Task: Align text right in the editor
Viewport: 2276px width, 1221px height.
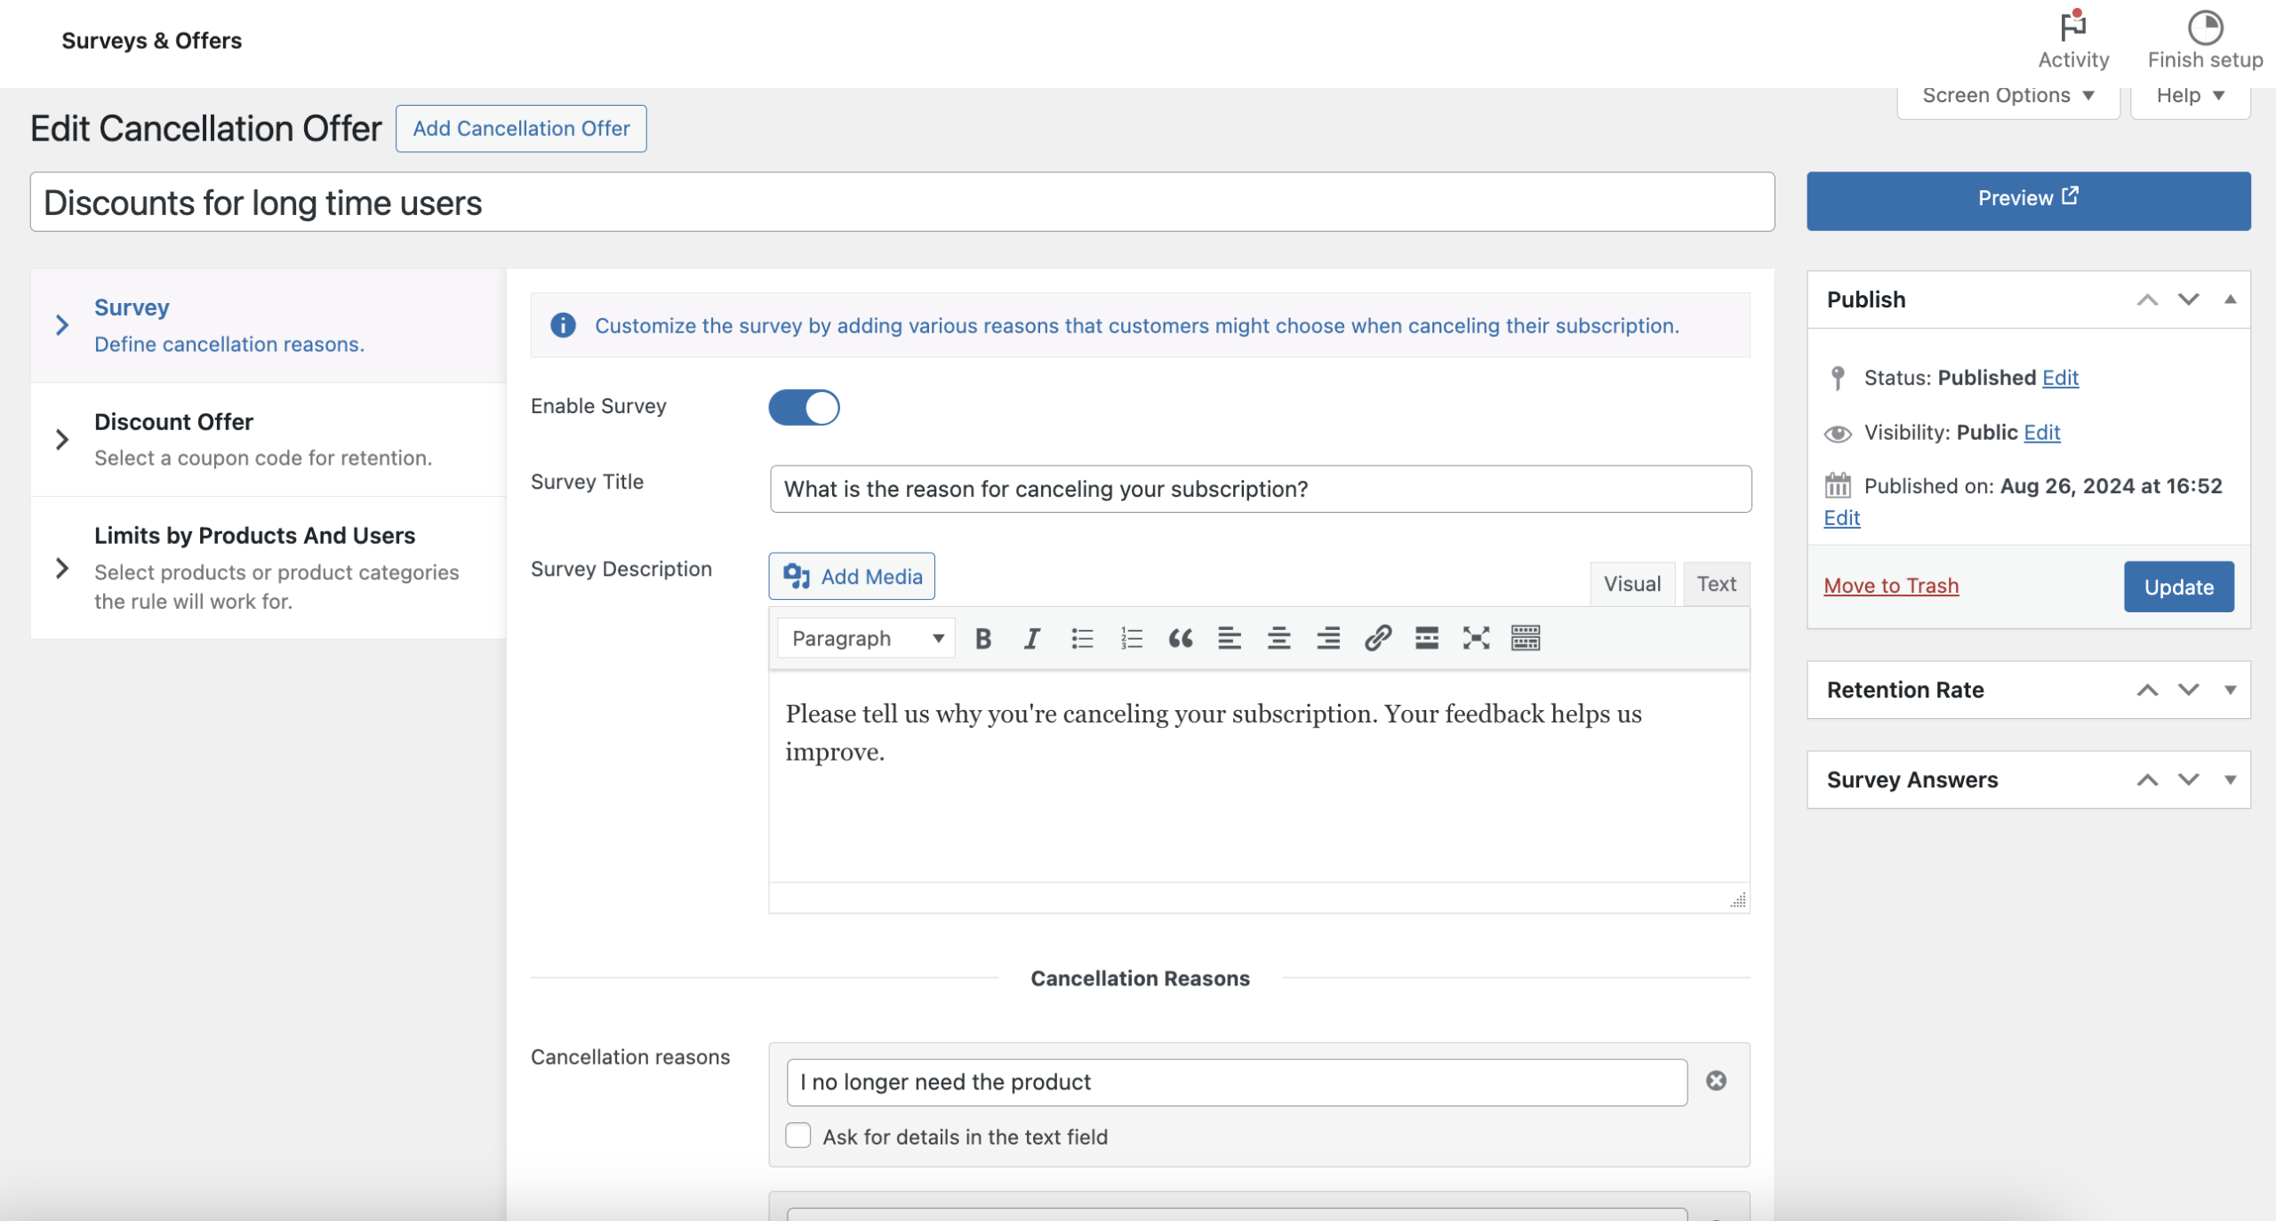Action: point(1328,638)
